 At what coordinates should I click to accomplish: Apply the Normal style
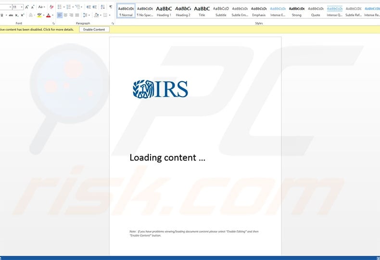tap(126, 11)
